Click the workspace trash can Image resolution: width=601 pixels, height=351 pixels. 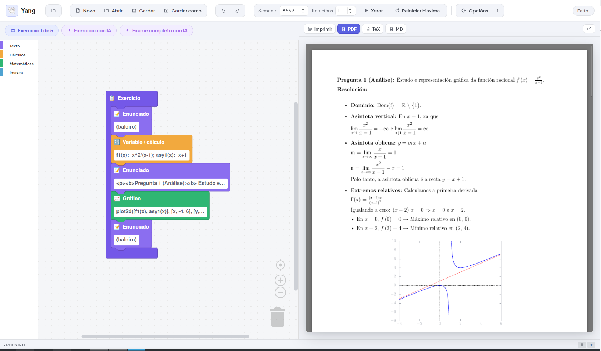pos(278,317)
